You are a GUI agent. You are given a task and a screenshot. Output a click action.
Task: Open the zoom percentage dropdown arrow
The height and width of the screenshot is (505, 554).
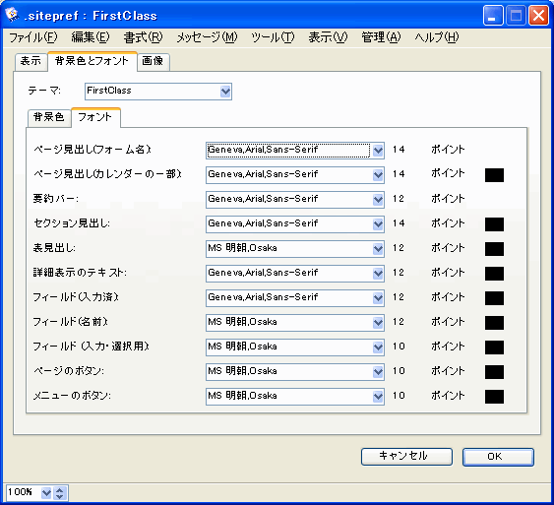46,493
